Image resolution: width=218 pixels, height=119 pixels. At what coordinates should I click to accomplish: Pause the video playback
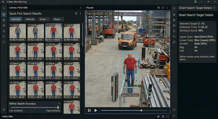point(89,110)
